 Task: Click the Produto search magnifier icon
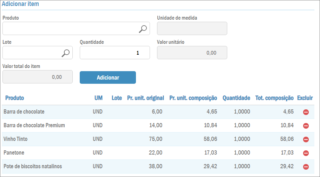pyautogui.click(x=143, y=29)
